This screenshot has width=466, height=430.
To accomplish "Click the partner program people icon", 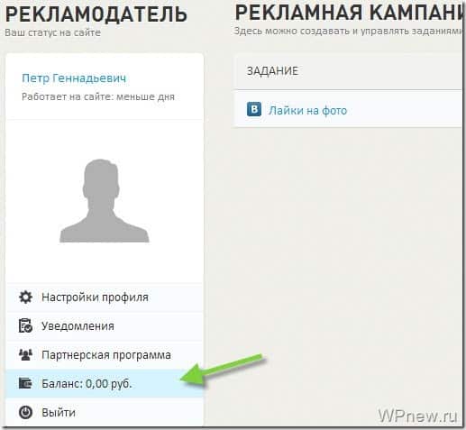I will point(25,355).
